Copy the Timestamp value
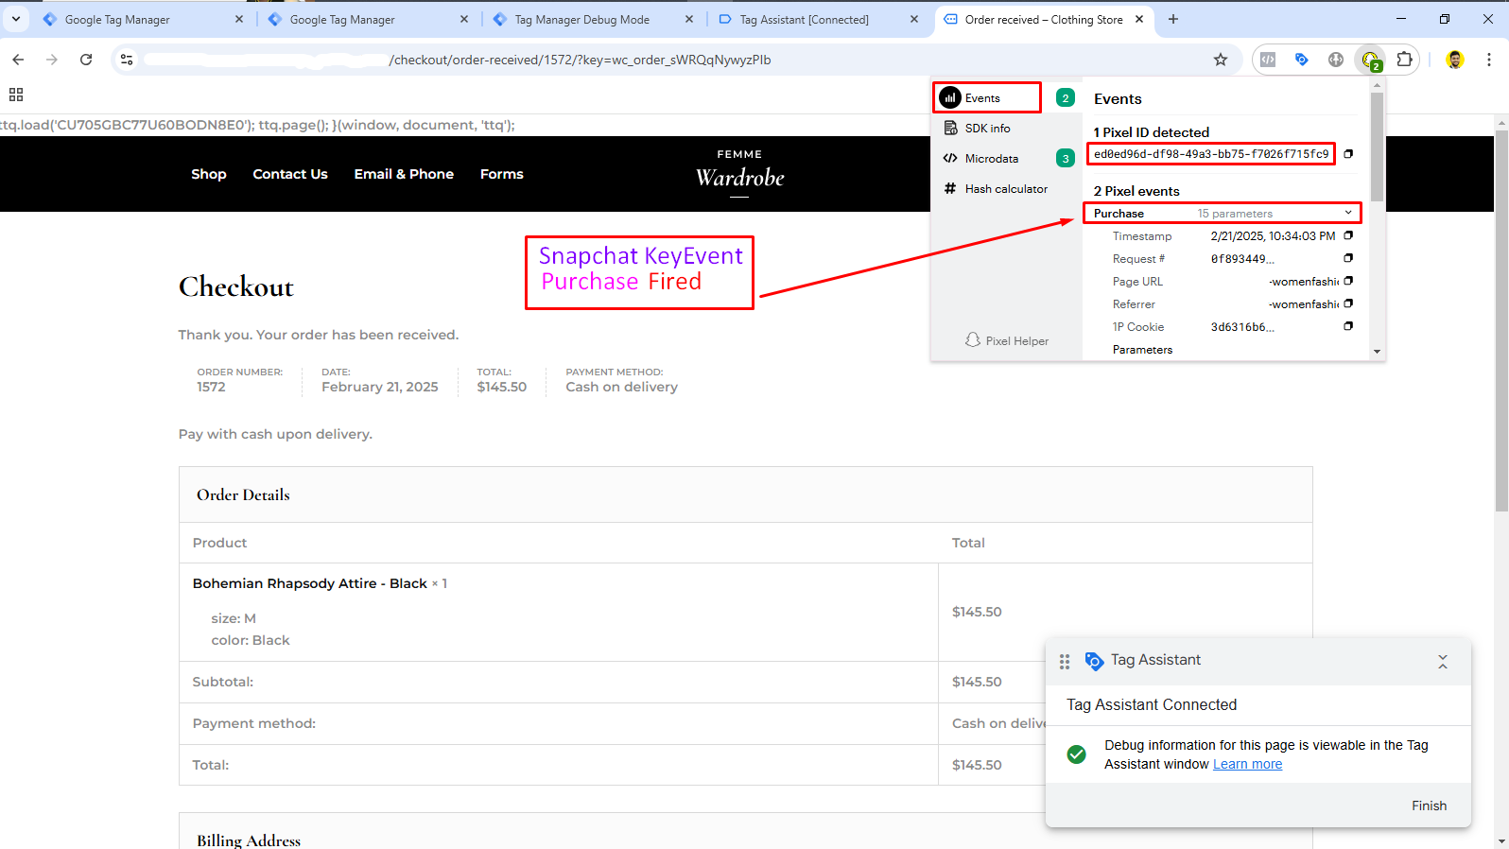The height and width of the screenshot is (849, 1509). click(1348, 235)
